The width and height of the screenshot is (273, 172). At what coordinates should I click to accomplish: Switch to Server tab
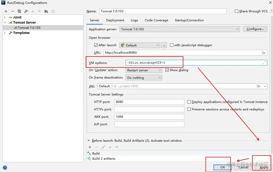click(x=95, y=20)
